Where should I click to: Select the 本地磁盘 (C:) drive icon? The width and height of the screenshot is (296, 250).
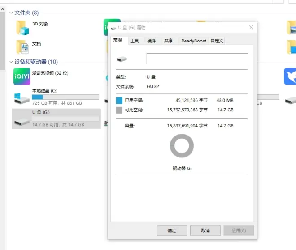22,97
